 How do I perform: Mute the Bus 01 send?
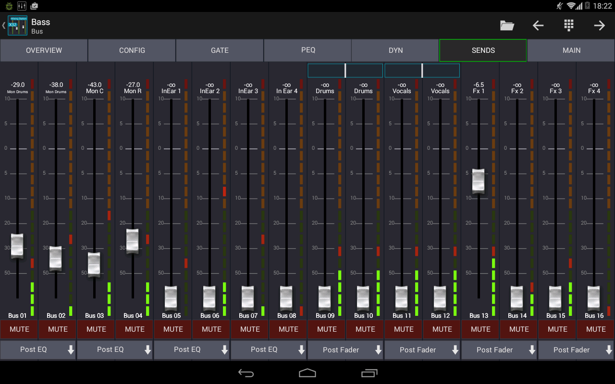tap(19, 329)
